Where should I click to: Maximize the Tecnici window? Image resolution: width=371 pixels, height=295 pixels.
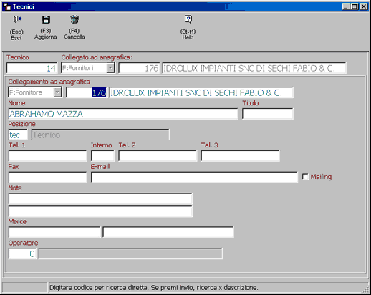355,6
